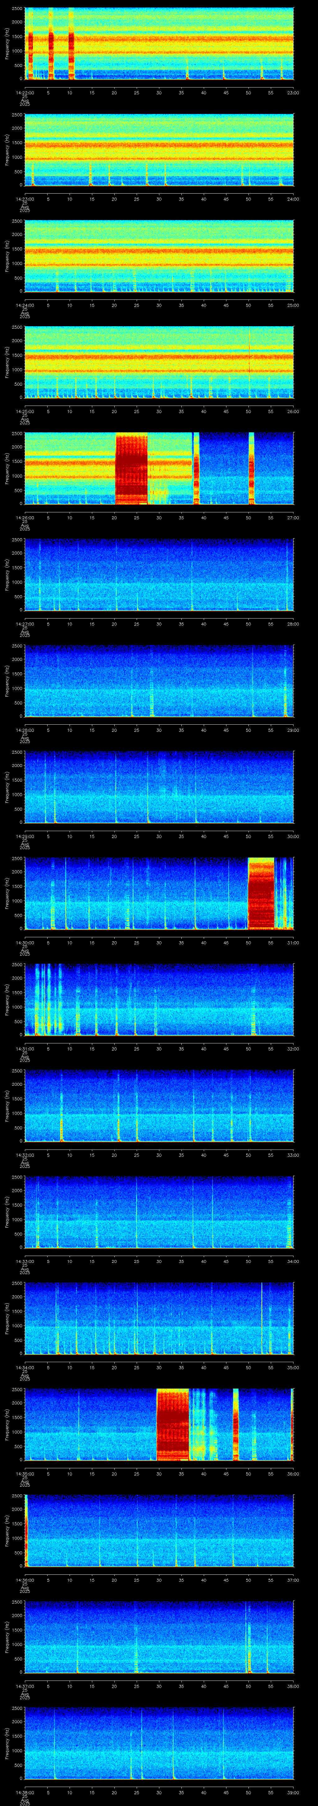This screenshot has width=318, height=1806.
Task: Click the spectrogram plot for minute 14:33:00
Action: tap(159, 1212)
